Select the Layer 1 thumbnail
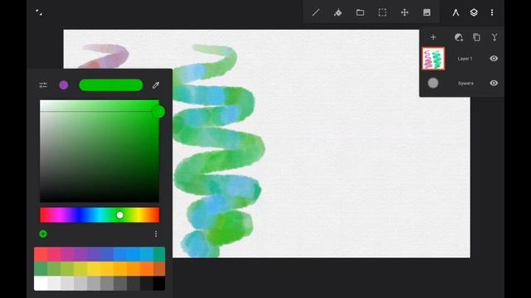Viewport: 531px width, 298px height. click(x=433, y=59)
